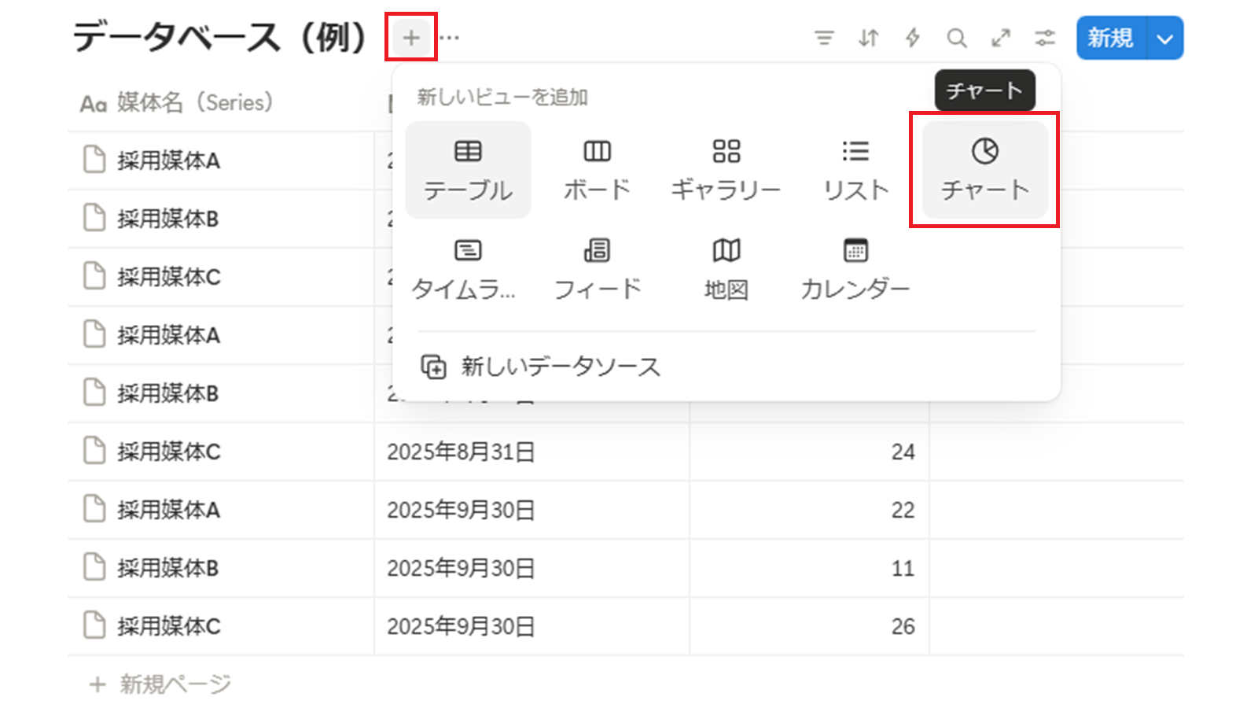Click the number cell showing 24
This screenshot has height=708, width=1258.
[810, 452]
